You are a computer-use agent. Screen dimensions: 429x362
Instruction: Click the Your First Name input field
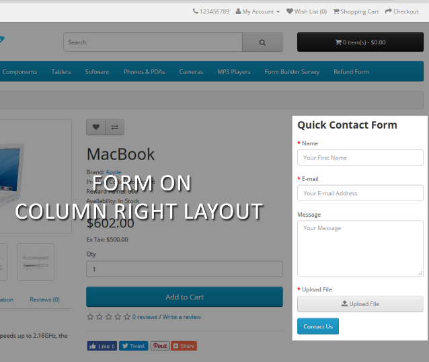(360, 157)
